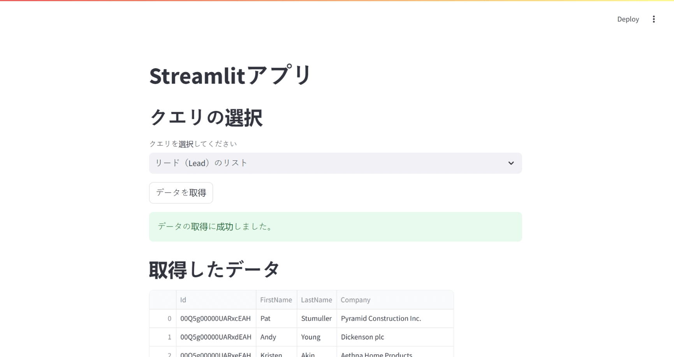
Task: Click the chevron arrow on query selectbox
Action: coord(511,163)
